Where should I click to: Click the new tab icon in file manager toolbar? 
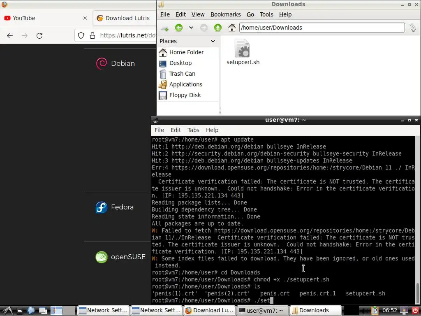click(x=164, y=28)
